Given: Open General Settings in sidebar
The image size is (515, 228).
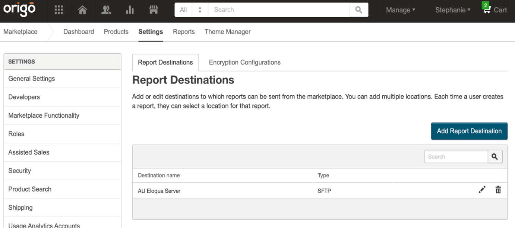Looking at the screenshot, I should (63, 79).
